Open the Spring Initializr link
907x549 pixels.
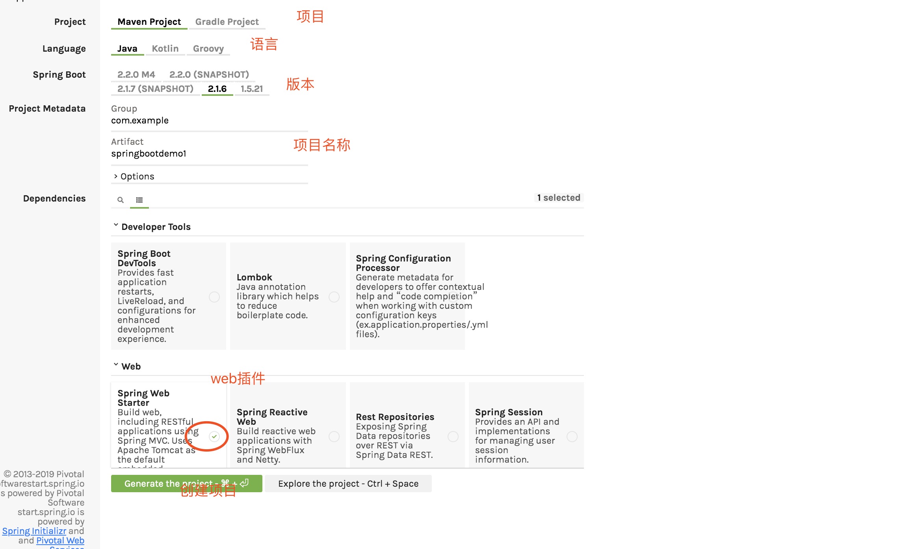click(x=34, y=531)
